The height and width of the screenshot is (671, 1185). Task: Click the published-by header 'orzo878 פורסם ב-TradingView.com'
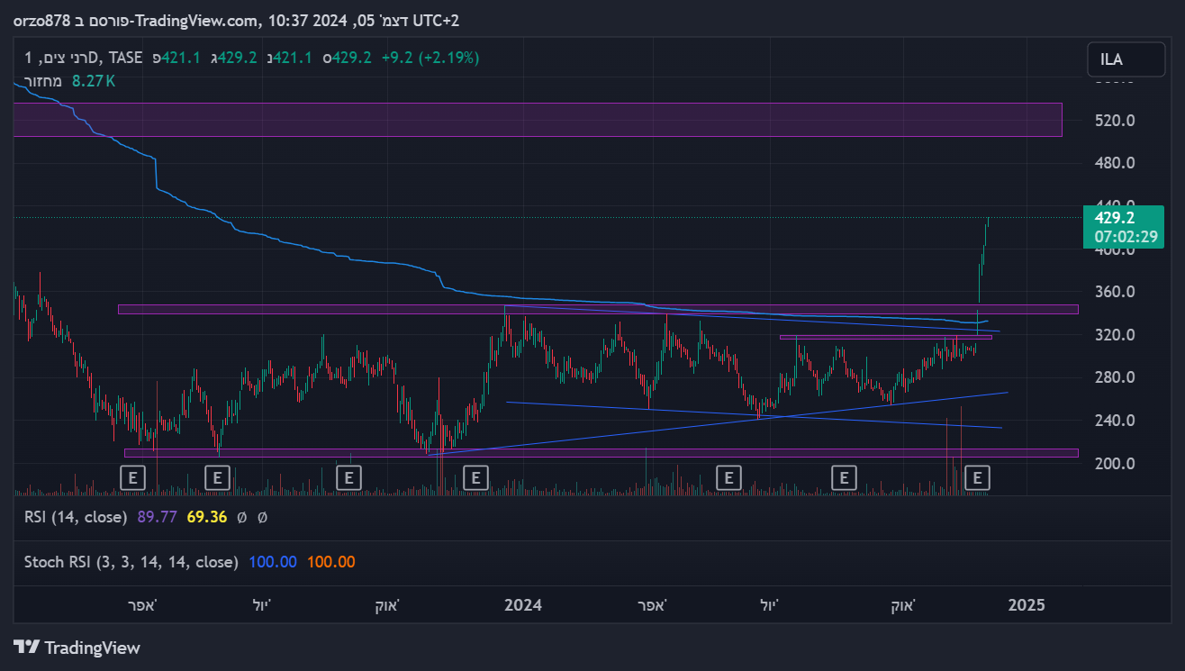click(135, 20)
